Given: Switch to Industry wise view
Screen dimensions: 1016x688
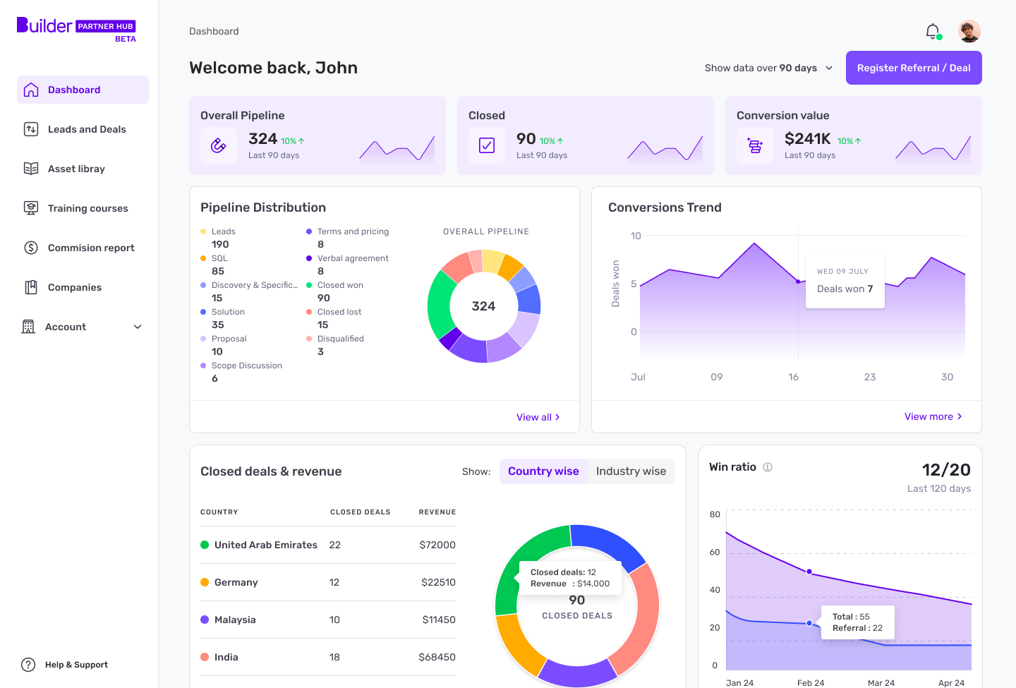Looking at the screenshot, I should pos(630,471).
